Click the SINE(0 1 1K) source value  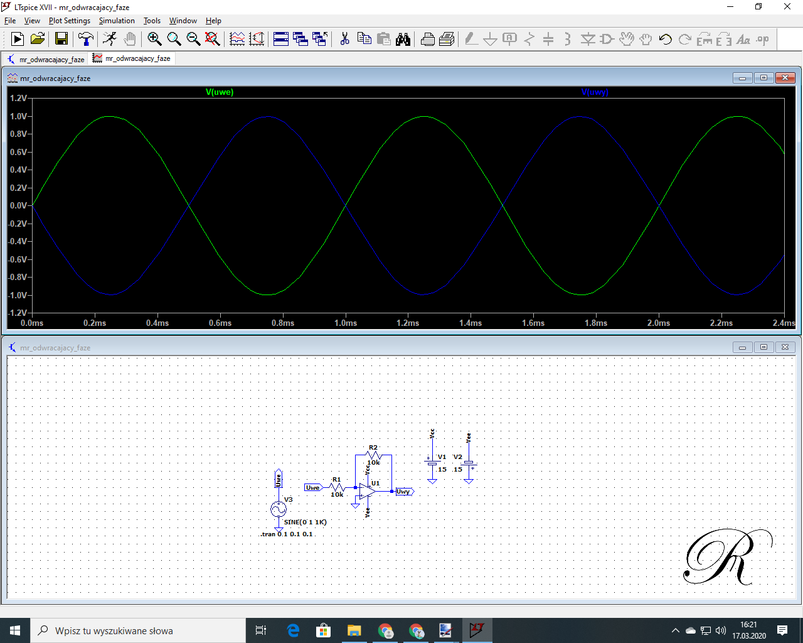coord(306,522)
